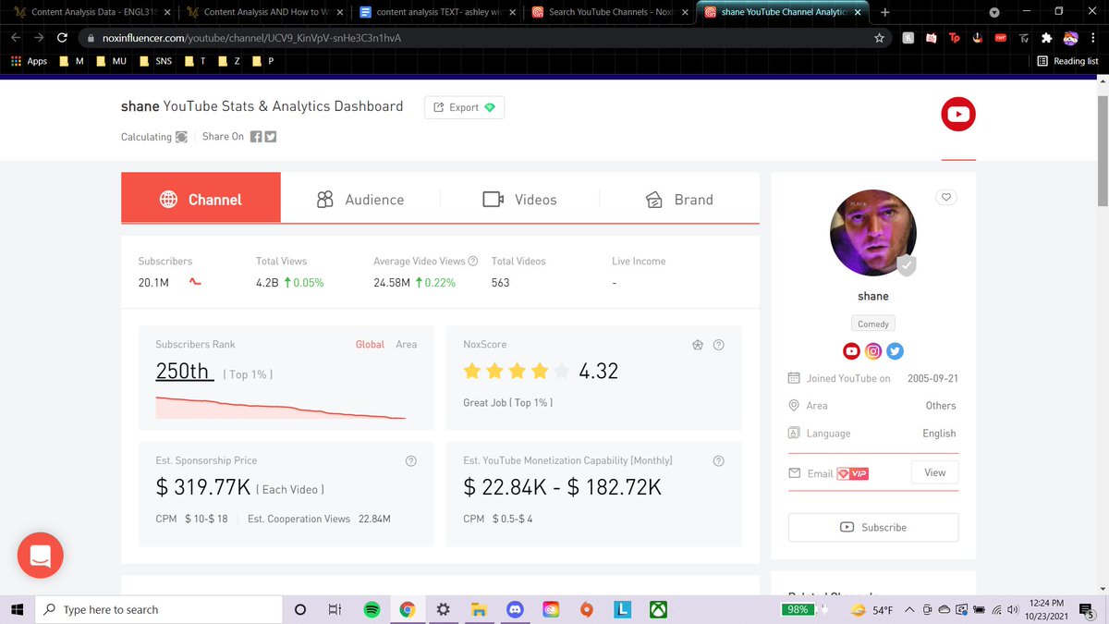Switch to the Channel tab
The width and height of the screenshot is (1109, 624).
coord(201,198)
